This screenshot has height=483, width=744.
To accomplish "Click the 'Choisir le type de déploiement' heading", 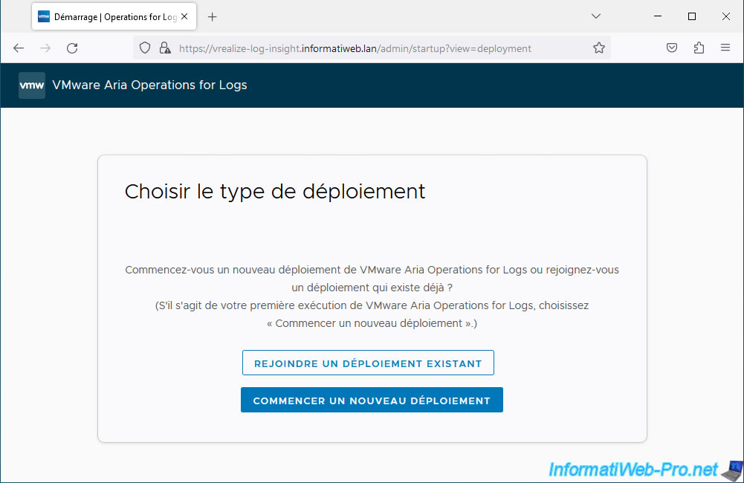I will [275, 192].
